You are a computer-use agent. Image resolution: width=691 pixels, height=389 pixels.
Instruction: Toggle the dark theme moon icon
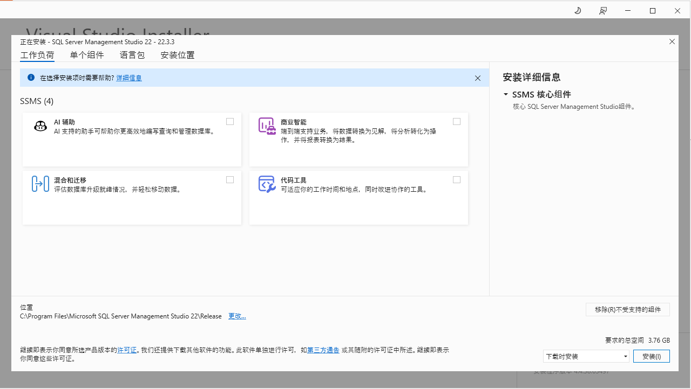tap(578, 11)
